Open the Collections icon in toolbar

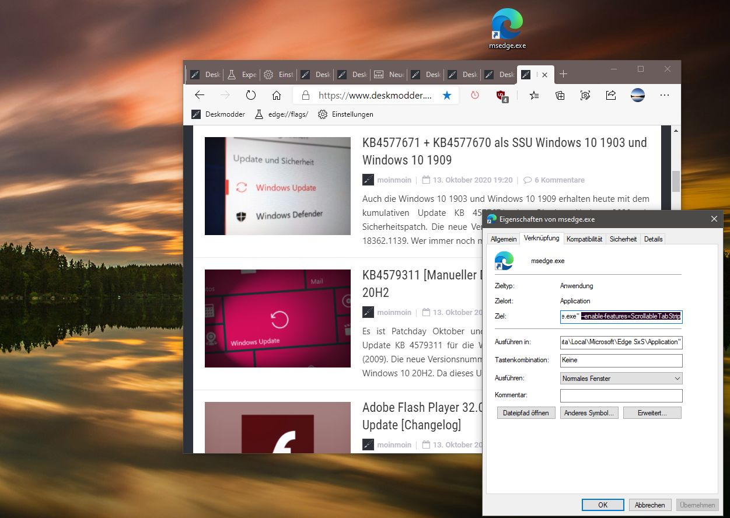click(x=560, y=95)
